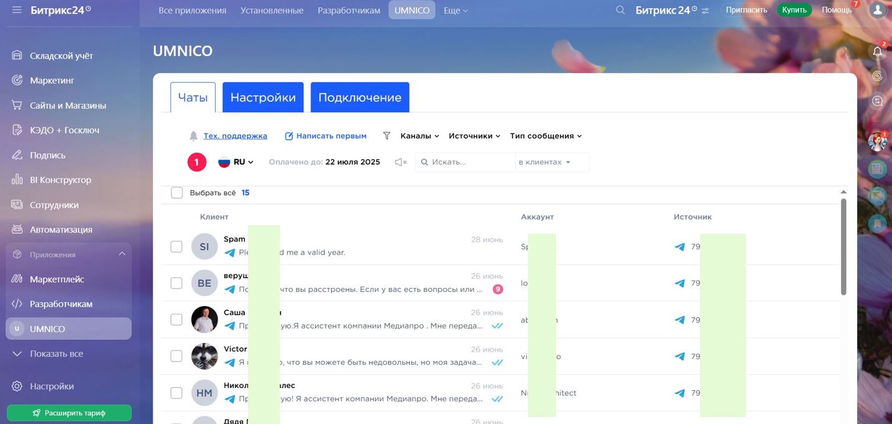Open notifications bell on right panel
This screenshot has height=424, width=892.
click(x=878, y=51)
